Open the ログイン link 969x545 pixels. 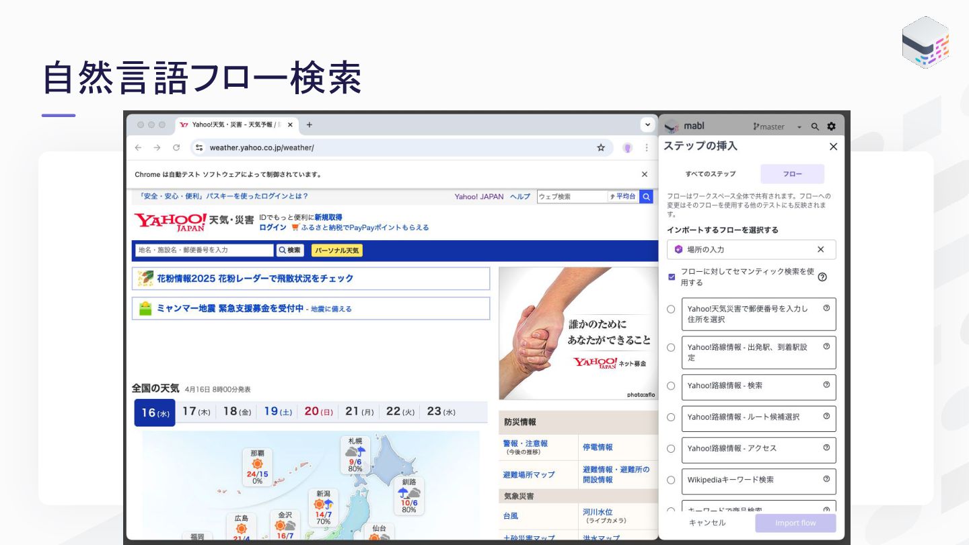[x=273, y=227]
